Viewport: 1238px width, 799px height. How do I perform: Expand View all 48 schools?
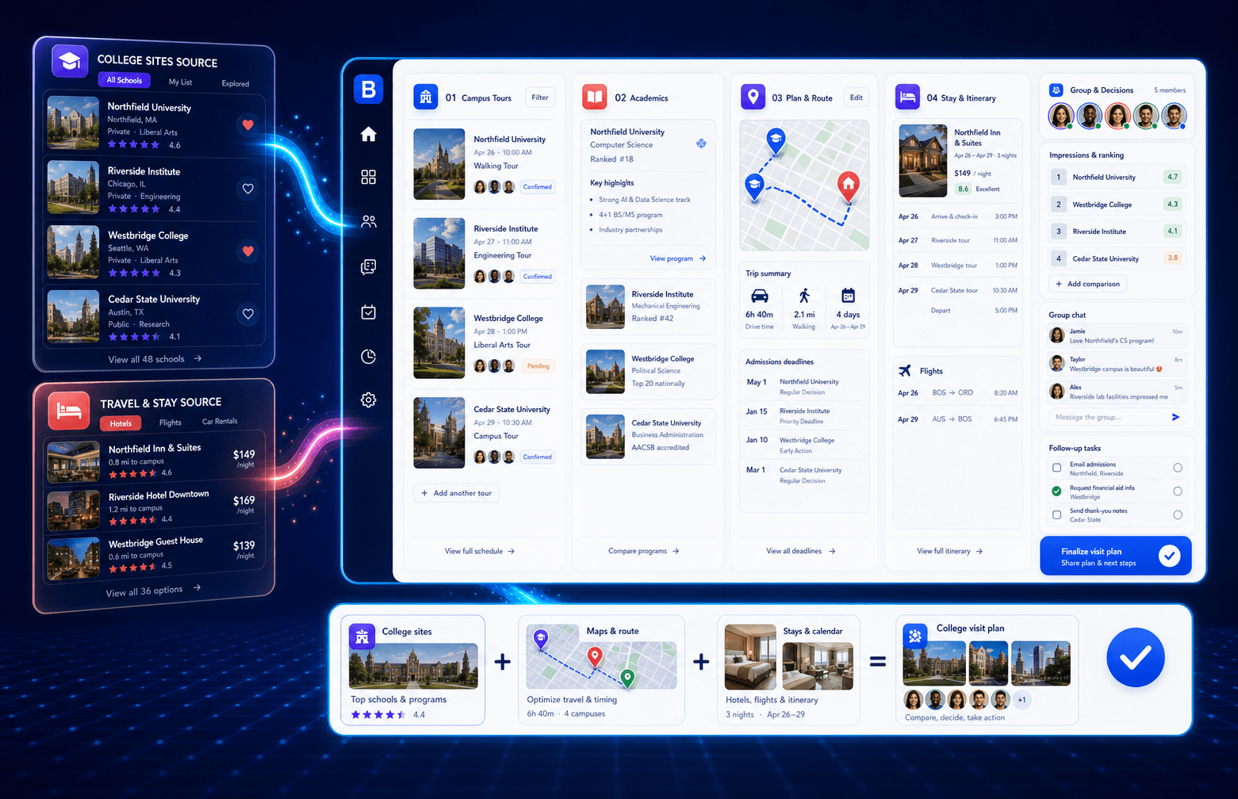pos(155,359)
